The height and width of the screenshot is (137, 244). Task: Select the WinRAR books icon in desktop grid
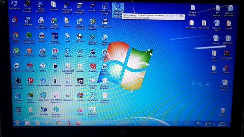[80, 96]
